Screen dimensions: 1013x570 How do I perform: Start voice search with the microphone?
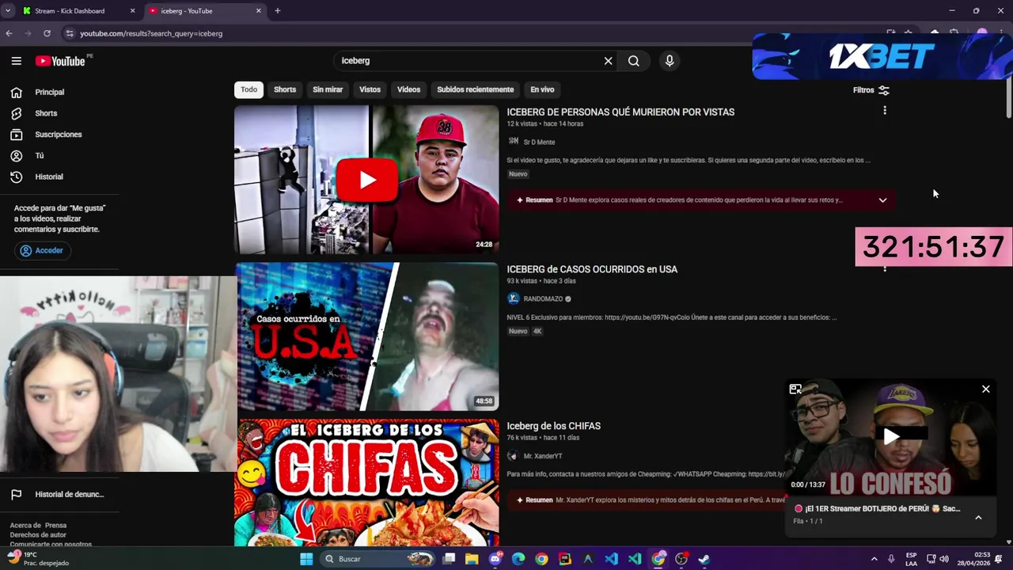pos(670,61)
